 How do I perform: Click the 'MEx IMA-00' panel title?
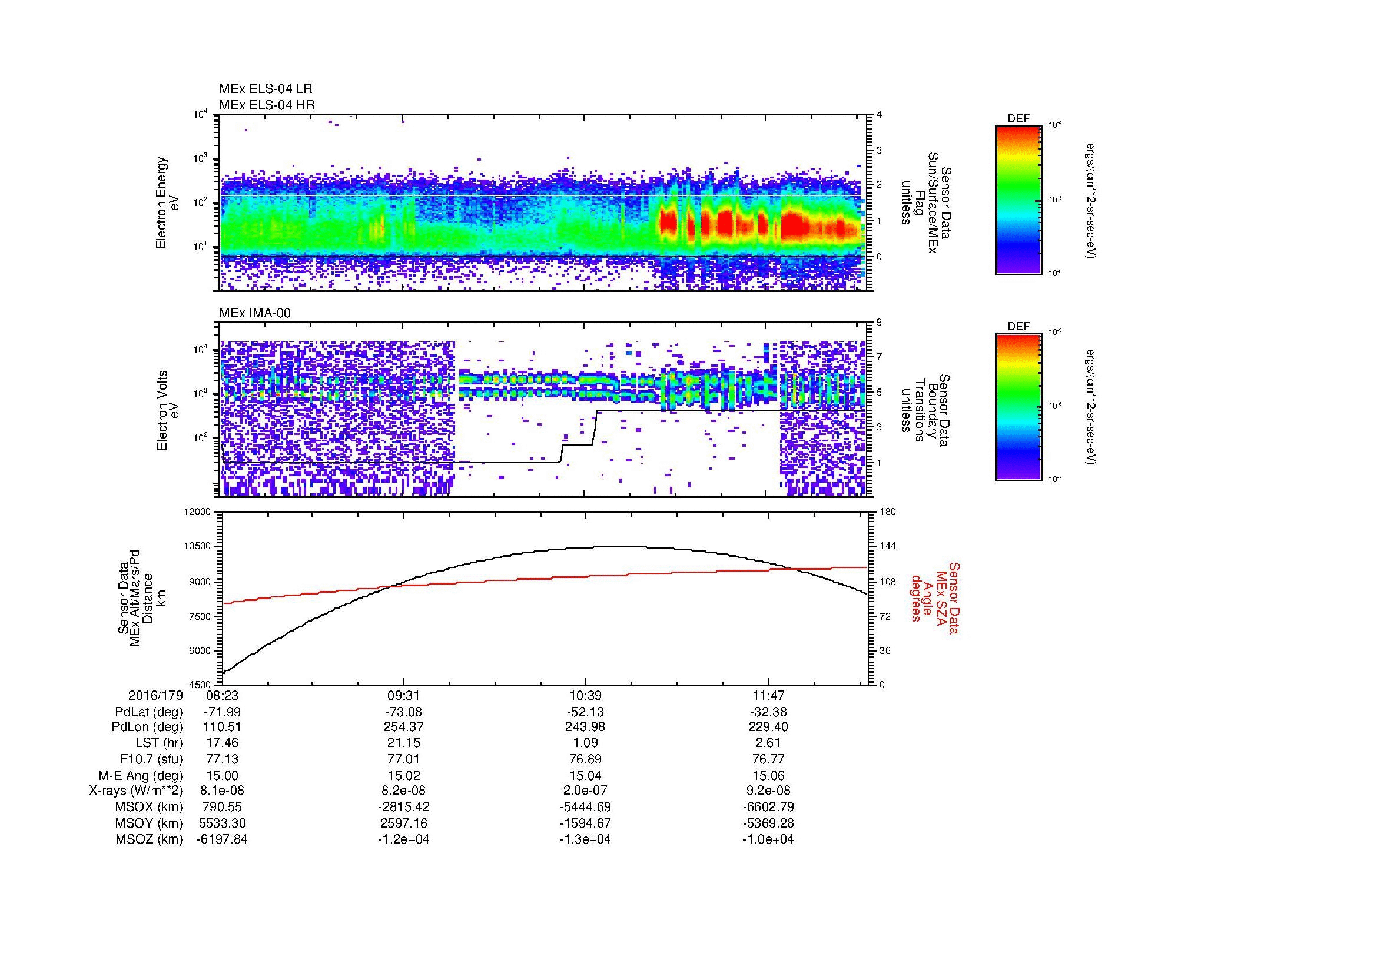tap(255, 313)
